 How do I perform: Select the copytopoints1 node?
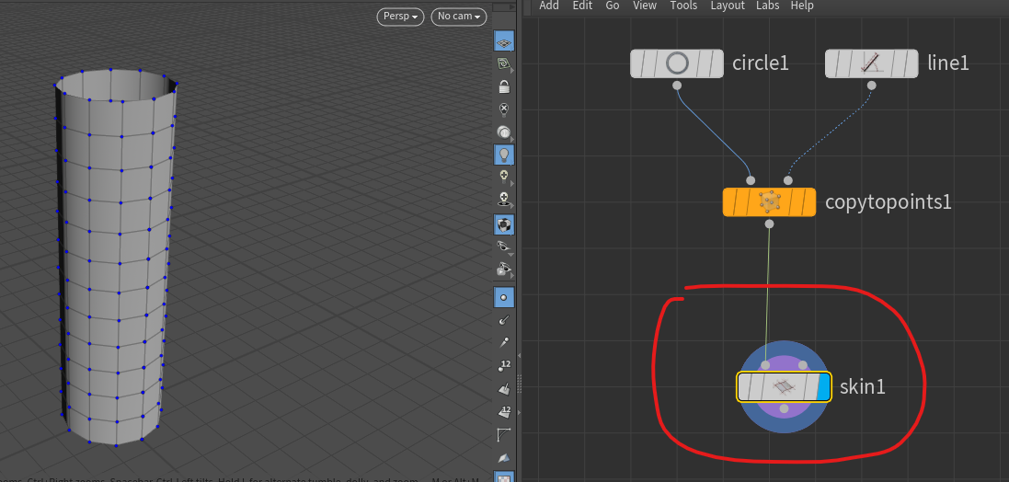coord(770,202)
